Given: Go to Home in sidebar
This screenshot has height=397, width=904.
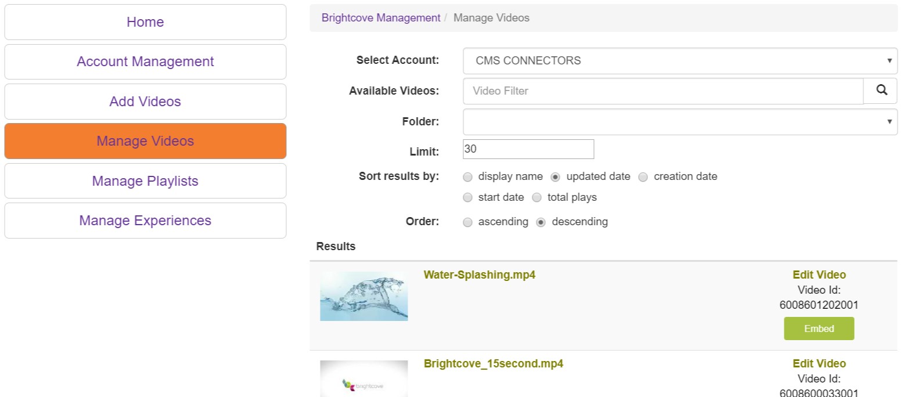Looking at the screenshot, I should [145, 22].
